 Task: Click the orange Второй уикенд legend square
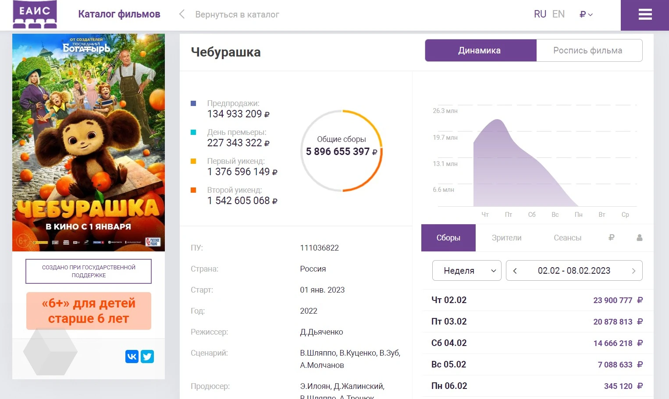(x=193, y=190)
